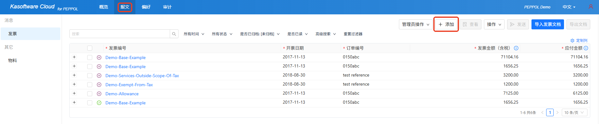Click PEPPOL Demo account label
Image resolution: width=599 pixels, height=124 pixels.
[537, 7]
